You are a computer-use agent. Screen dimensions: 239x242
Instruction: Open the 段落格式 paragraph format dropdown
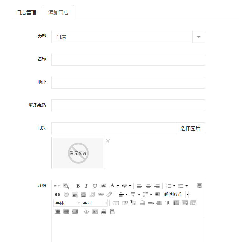[x=175, y=194]
